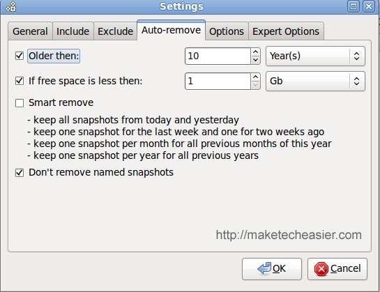Confirm settings with the OK button
This screenshot has height=292, width=380.
pos(272,269)
